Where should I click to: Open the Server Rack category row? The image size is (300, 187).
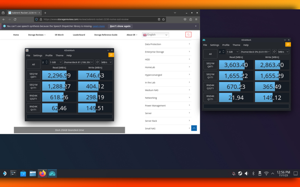pyautogui.click(x=167, y=121)
